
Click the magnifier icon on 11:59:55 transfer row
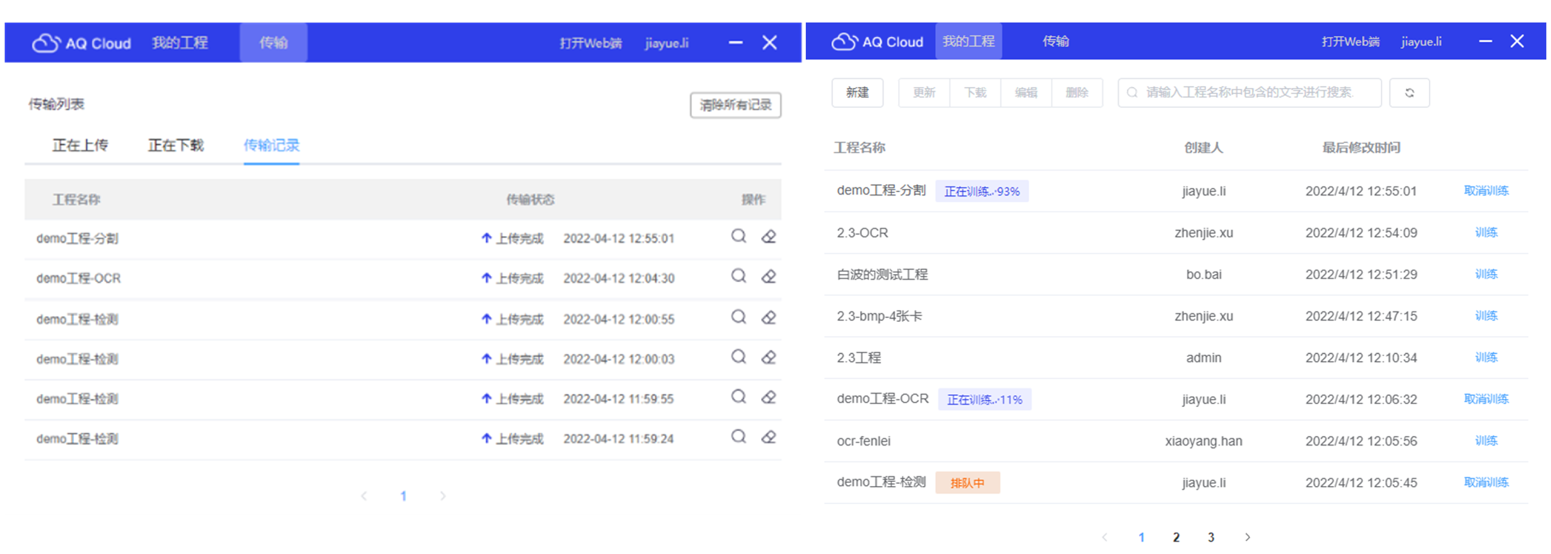738,397
